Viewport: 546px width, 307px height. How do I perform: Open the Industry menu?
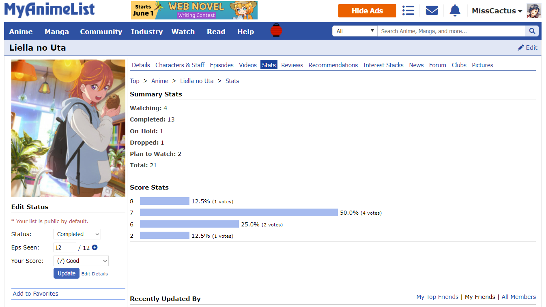[147, 32]
